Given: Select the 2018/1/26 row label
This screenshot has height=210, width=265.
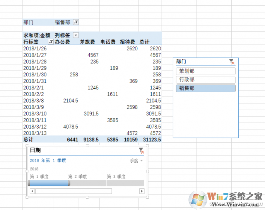Looking at the screenshot, I should (x=35, y=48).
